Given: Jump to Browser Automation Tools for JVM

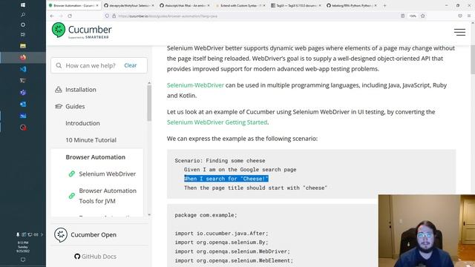Looking at the screenshot, I should point(108,196).
